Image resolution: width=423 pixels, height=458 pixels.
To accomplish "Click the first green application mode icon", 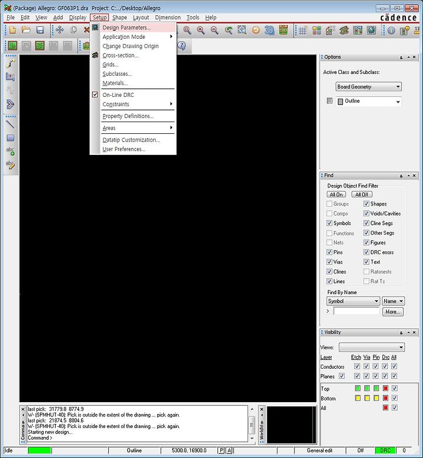I will (12, 46).
